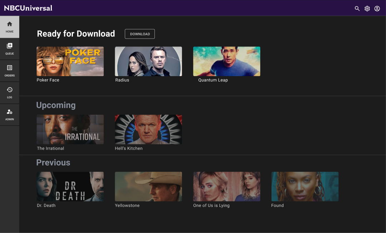The image size is (386, 233).
Task: Open the Queue sidebar item
Action: (10, 49)
